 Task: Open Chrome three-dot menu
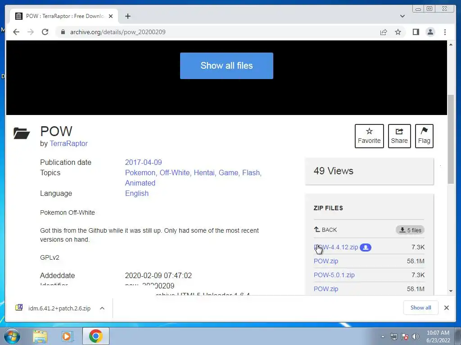click(445, 32)
